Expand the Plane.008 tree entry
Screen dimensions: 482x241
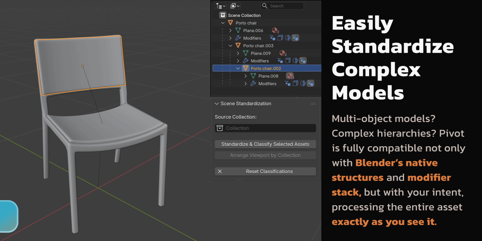(x=246, y=76)
